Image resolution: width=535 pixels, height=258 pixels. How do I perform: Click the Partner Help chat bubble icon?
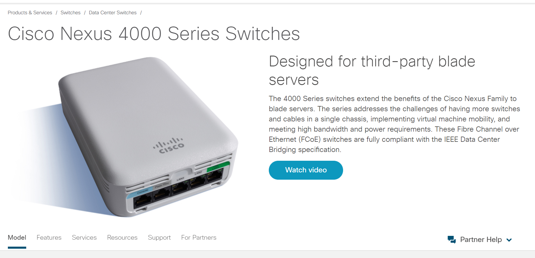452,240
